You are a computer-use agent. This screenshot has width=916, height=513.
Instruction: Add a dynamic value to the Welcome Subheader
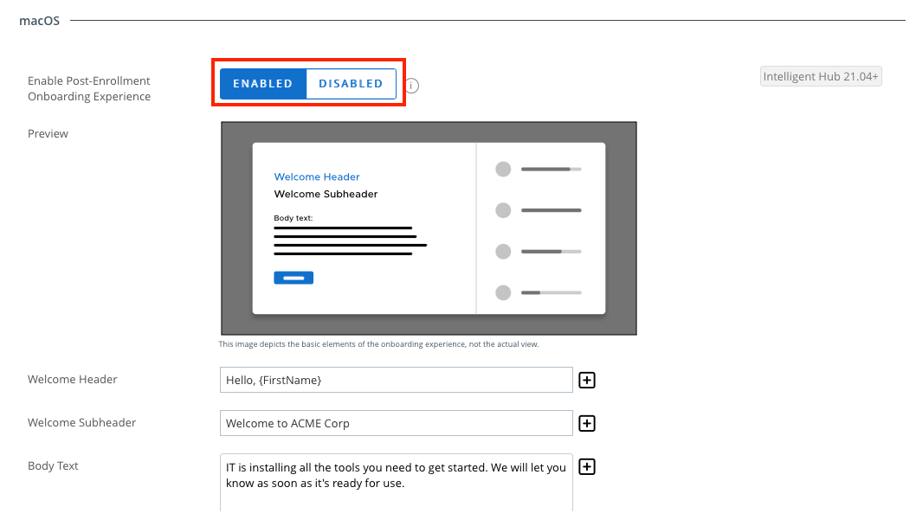pos(587,423)
